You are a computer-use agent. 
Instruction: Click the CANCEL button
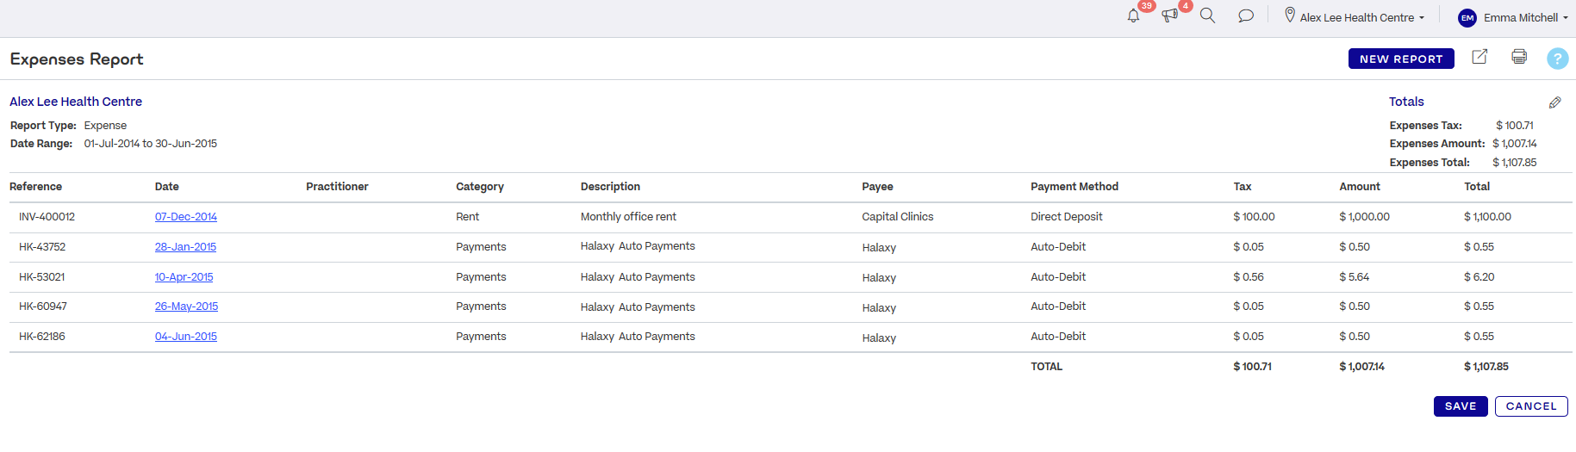1531,406
